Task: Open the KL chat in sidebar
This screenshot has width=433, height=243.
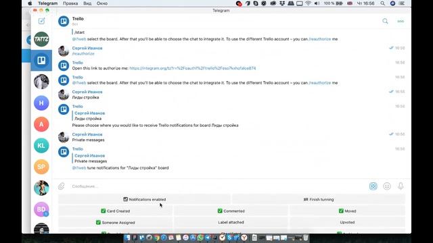Action: 41,146
